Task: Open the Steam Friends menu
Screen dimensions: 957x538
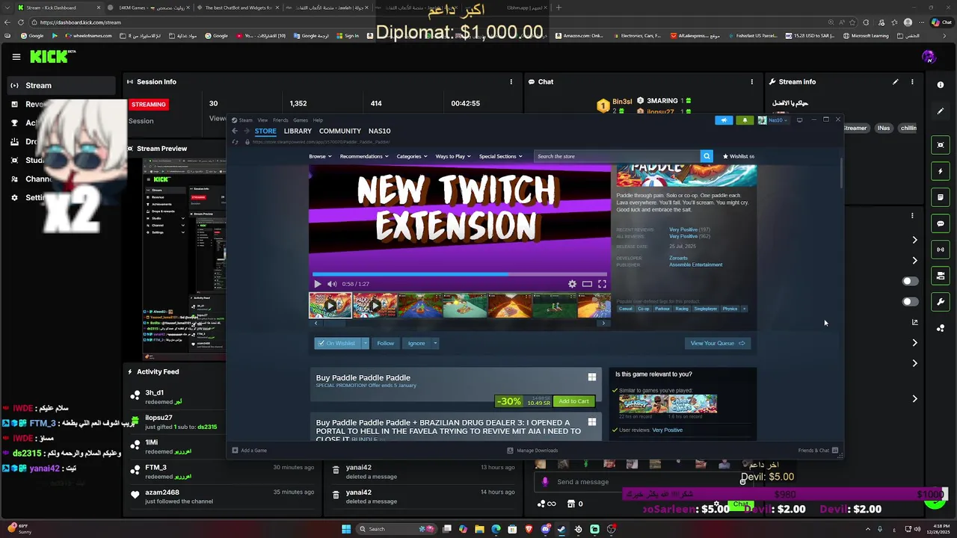Action: (x=280, y=120)
